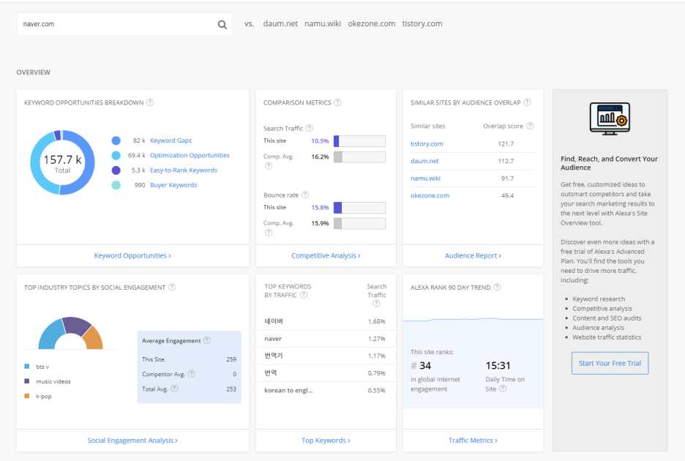Click help icon next to Total Avg.
The height and width of the screenshot is (461, 685).
(x=174, y=389)
